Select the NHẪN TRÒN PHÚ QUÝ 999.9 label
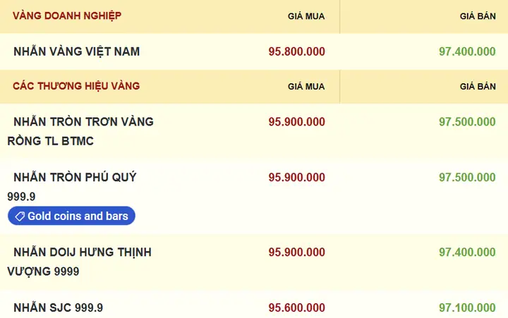508x318 pixels. (72, 187)
